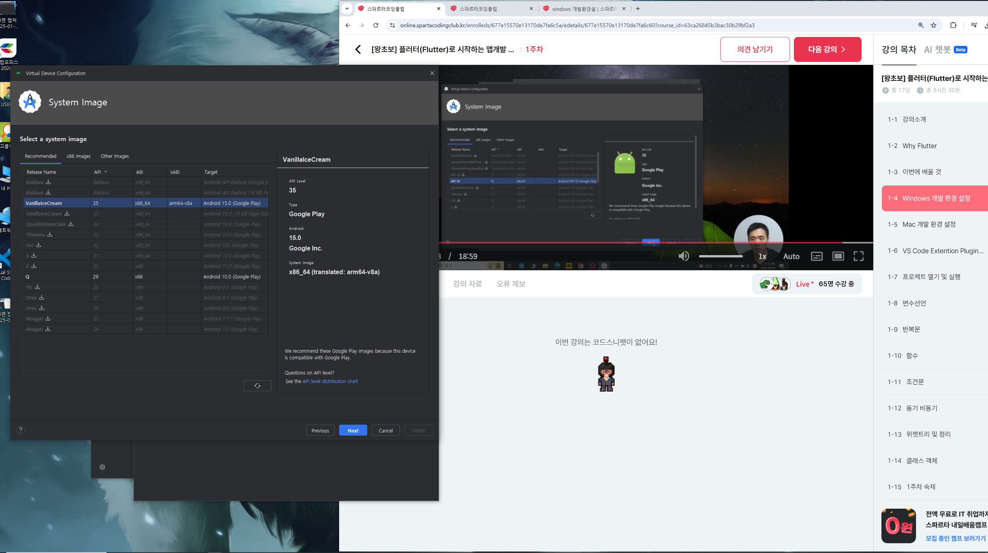Open the Chrome tab search dropdown
This screenshot has width=988, height=553.
[347, 9]
